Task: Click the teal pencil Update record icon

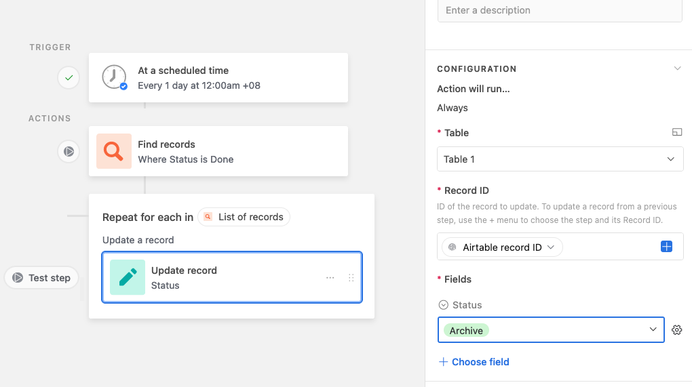Action: [128, 277]
